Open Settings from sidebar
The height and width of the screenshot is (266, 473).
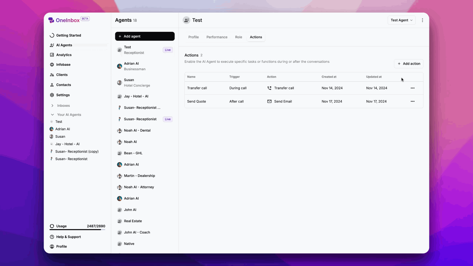pos(78,95)
